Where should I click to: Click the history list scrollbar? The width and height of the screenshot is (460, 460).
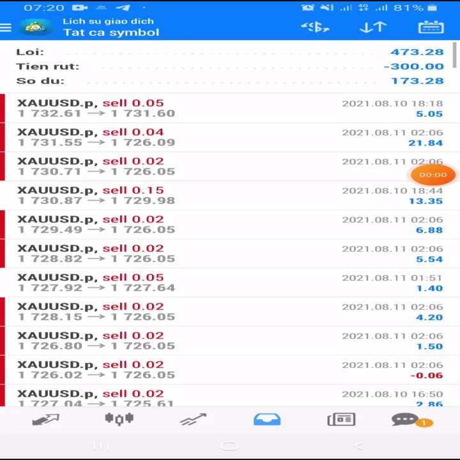[454, 55]
